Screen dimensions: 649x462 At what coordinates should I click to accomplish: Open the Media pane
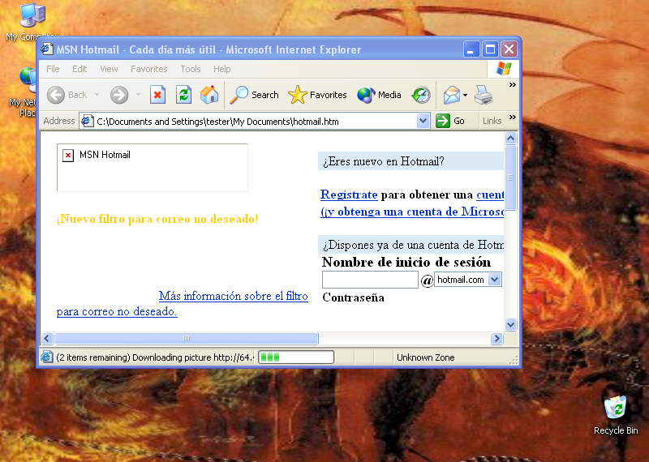[379, 95]
